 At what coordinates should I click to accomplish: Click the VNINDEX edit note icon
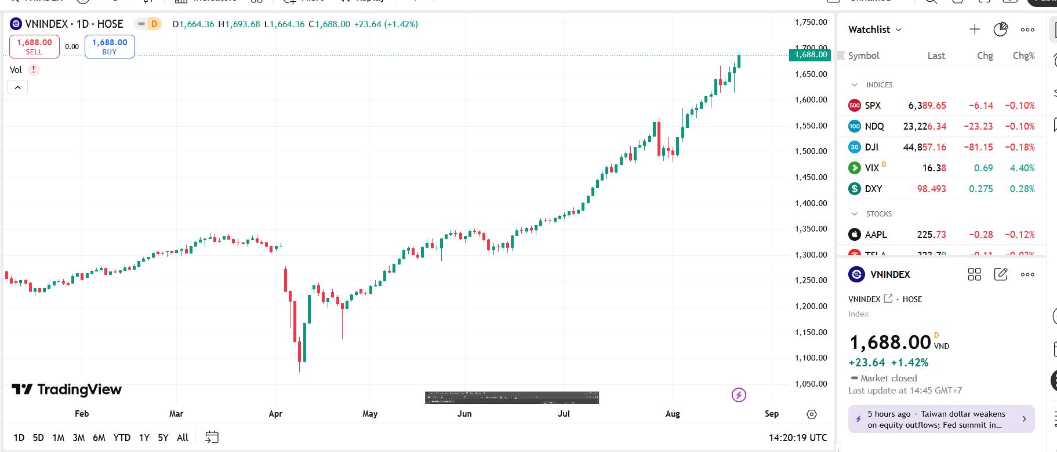(1001, 274)
